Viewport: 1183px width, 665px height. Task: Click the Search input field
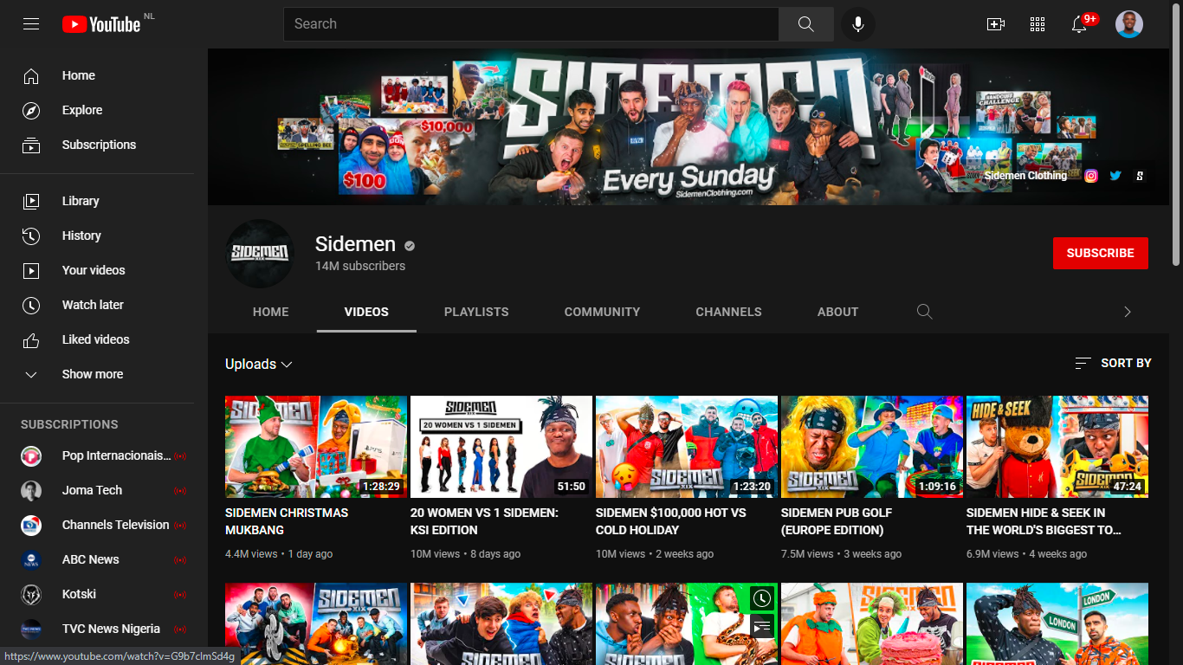(531, 24)
